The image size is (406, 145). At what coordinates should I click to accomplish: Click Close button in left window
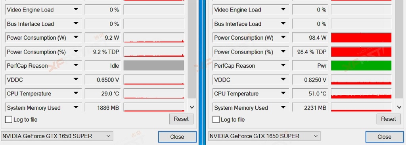(177, 137)
